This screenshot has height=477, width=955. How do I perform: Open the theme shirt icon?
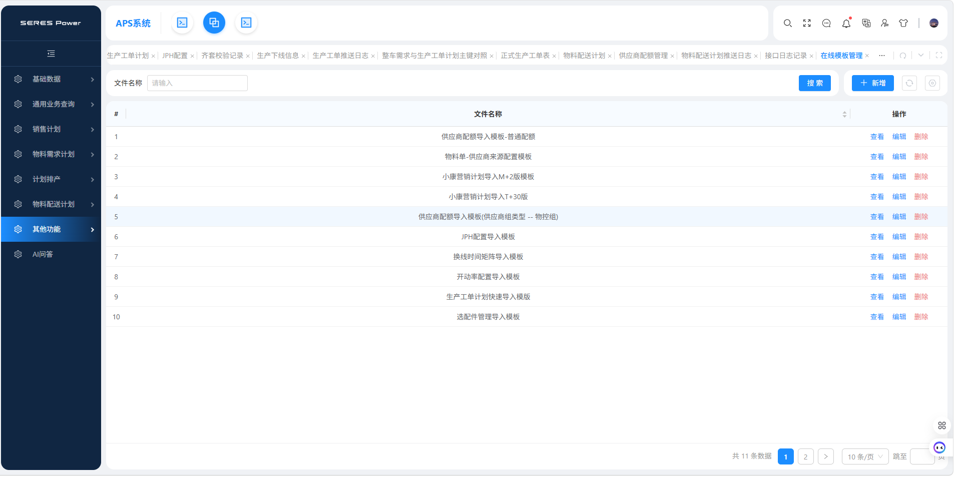903,23
